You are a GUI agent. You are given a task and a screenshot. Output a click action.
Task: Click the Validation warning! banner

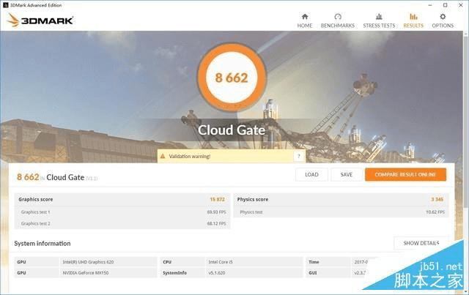tap(232, 156)
